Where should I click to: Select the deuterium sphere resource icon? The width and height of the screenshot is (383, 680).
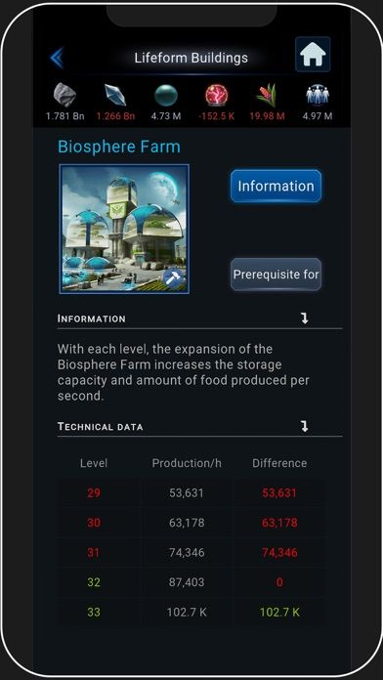tap(166, 95)
